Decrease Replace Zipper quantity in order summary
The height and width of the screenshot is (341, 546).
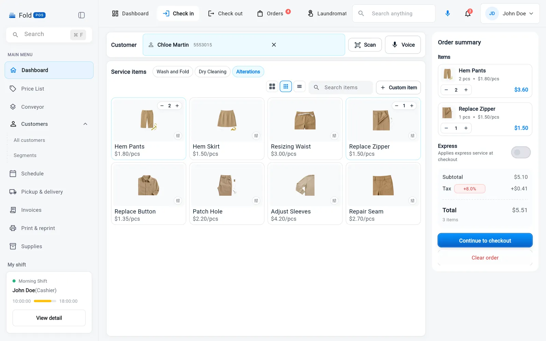(x=446, y=128)
